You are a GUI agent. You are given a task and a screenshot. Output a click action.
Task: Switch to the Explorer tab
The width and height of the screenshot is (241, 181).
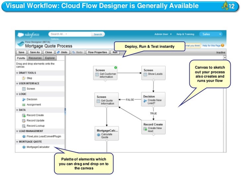pos(50,58)
